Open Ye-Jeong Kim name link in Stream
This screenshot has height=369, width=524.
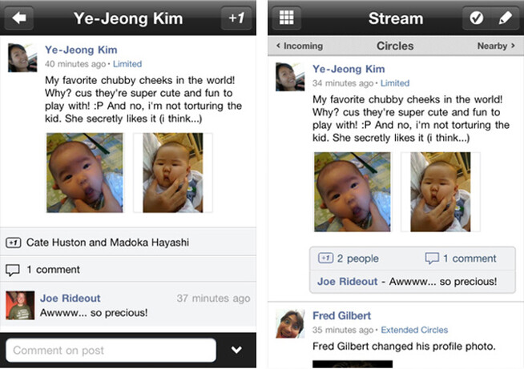tap(349, 69)
